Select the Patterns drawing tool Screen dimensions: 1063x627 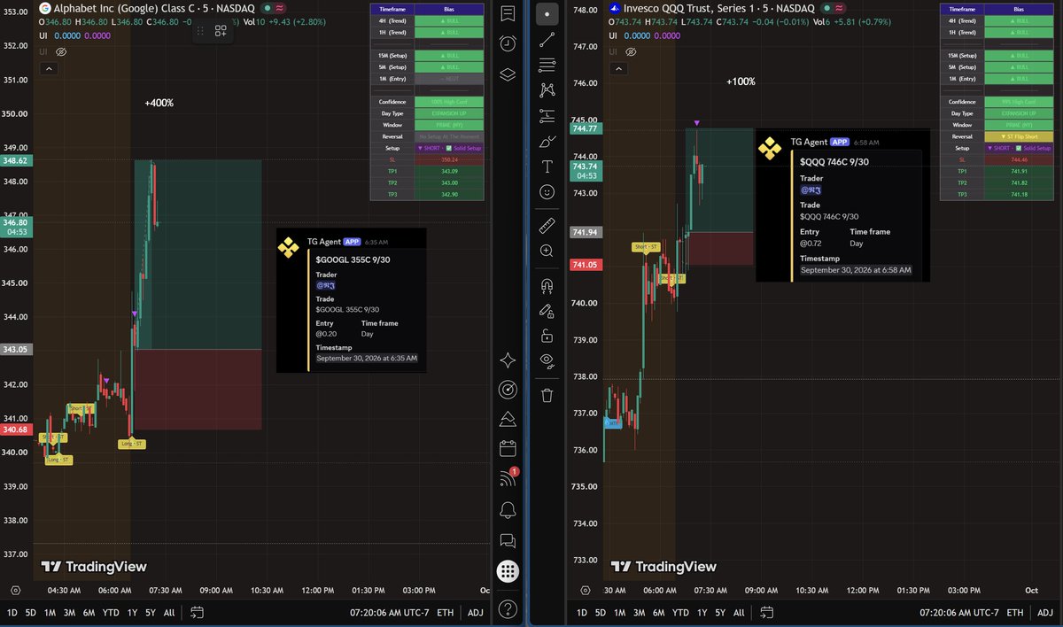(x=547, y=89)
